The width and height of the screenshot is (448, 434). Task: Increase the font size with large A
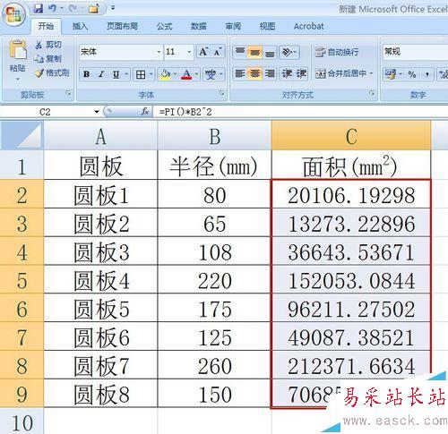(x=203, y=52)
